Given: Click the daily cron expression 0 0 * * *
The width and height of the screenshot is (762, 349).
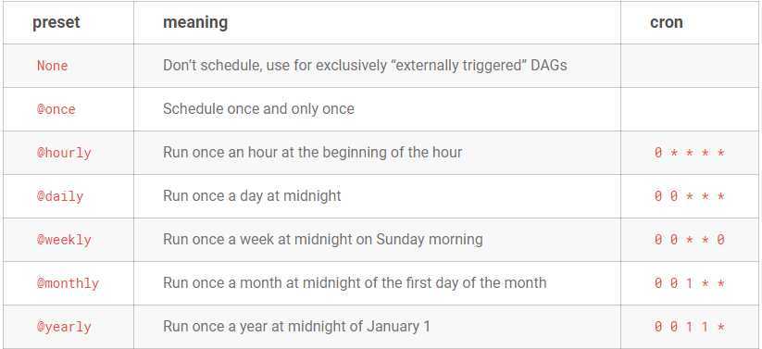Looking at the screenshot, I should coord(689,196).
